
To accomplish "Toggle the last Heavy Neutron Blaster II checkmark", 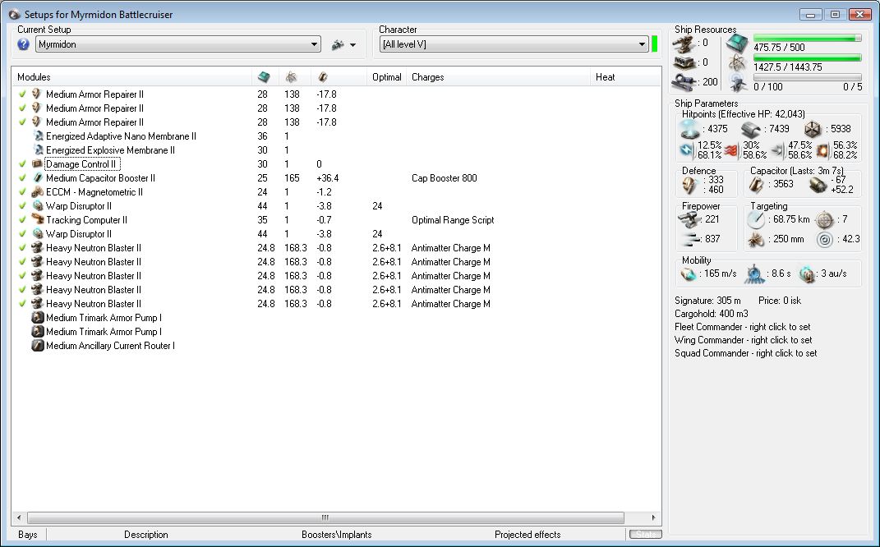I will [22, 304].
